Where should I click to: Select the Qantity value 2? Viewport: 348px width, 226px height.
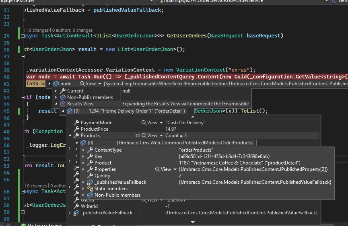click(x=180, y=176)
